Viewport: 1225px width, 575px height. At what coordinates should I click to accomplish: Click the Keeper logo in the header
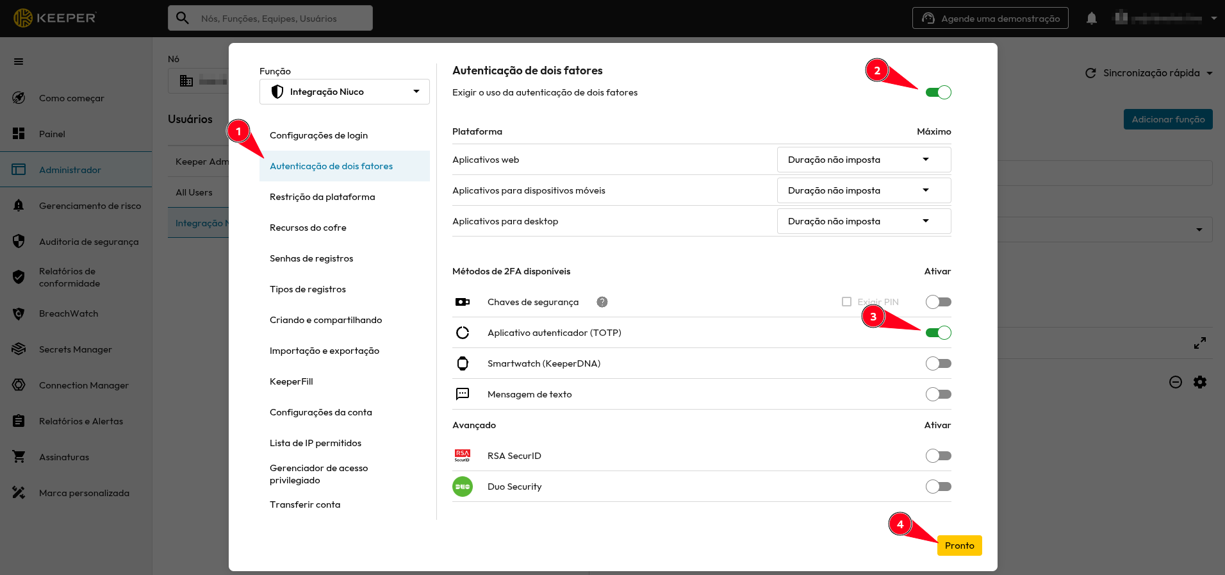click(54, 18)
